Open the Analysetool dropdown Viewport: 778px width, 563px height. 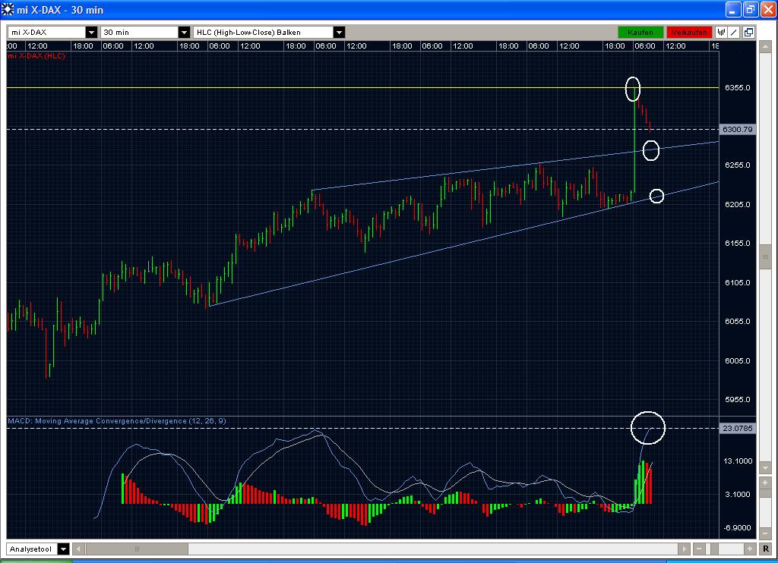(64, 549)
